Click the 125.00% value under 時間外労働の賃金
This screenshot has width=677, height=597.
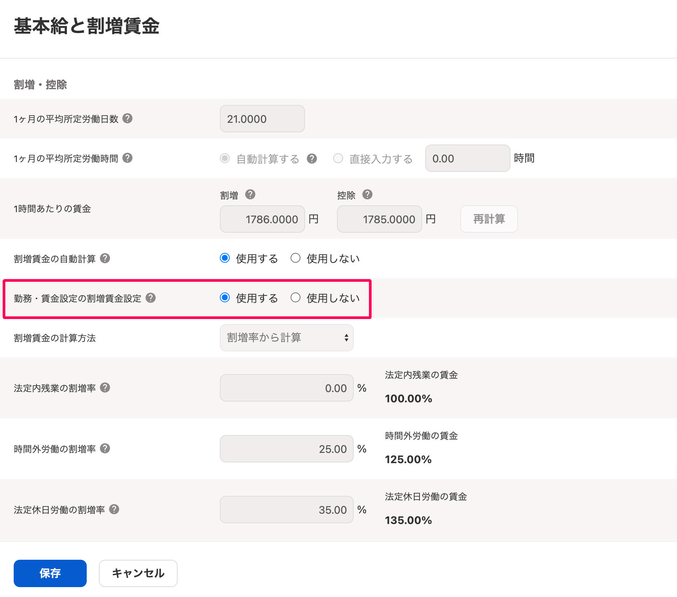pyautogui.click(x=408, y=459)
